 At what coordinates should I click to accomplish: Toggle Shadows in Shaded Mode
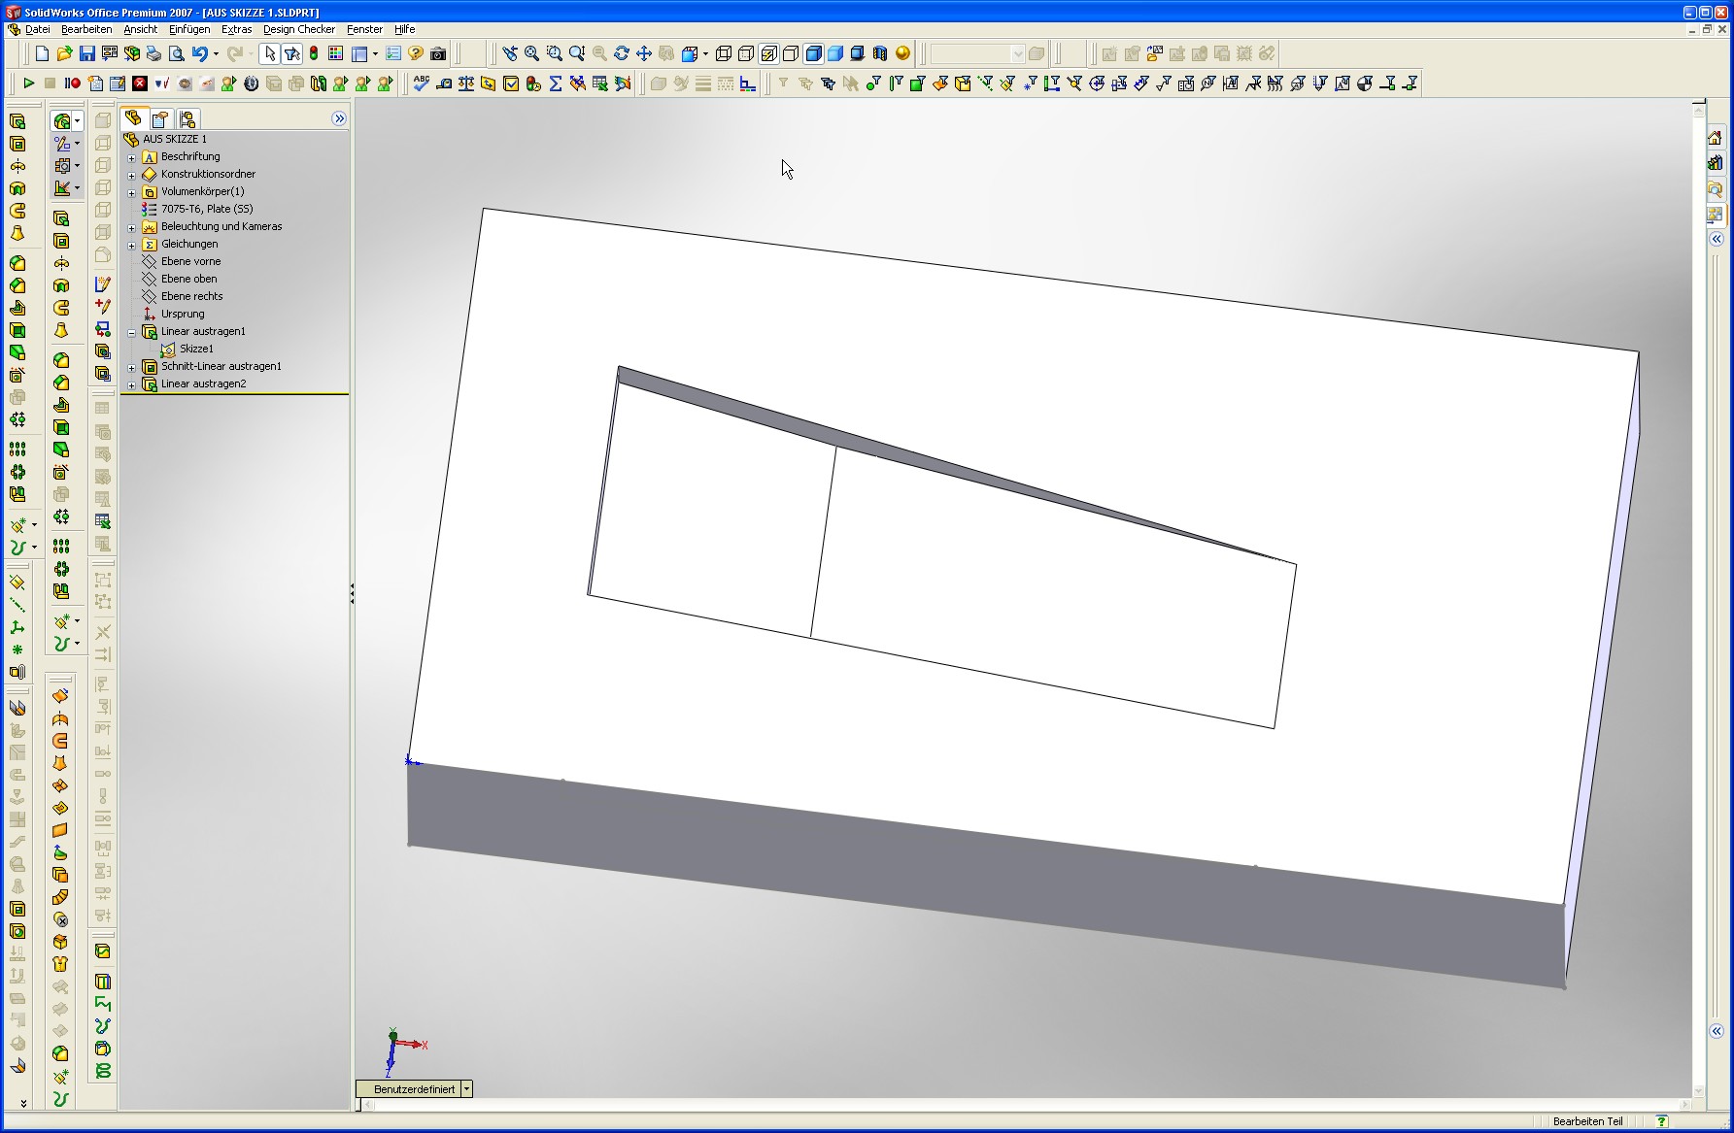(x=858, y=53)
